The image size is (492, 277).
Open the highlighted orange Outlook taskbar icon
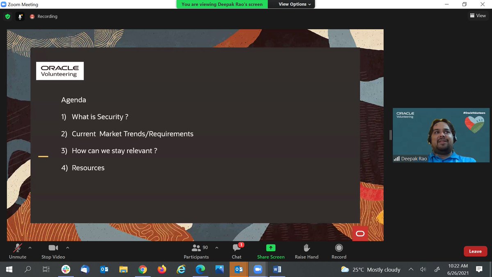(239, 270)
